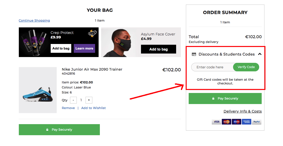Increase quantity with the plus button

89,100
